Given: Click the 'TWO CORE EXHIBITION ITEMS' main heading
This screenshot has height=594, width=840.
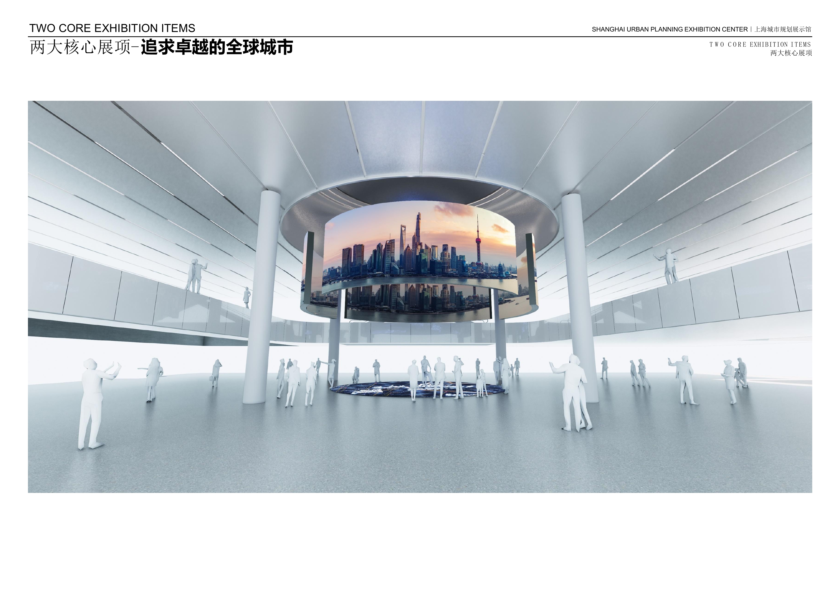Looking at the screenshot, I should coord(112,28).
